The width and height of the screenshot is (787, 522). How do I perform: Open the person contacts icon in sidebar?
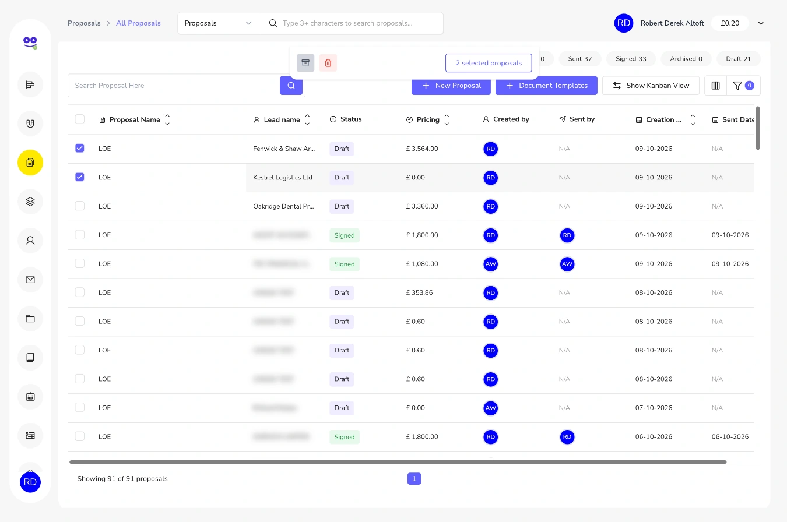click(x=30, y=240)
